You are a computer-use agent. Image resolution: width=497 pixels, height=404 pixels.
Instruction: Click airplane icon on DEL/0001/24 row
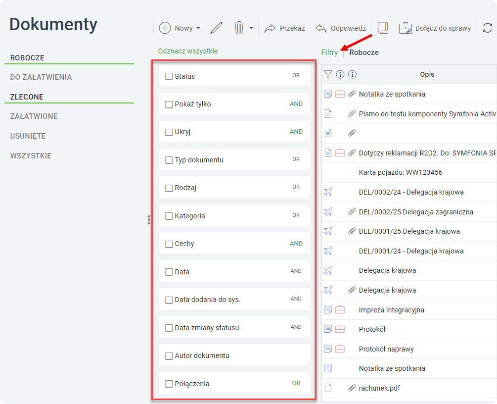click(328, 251)
